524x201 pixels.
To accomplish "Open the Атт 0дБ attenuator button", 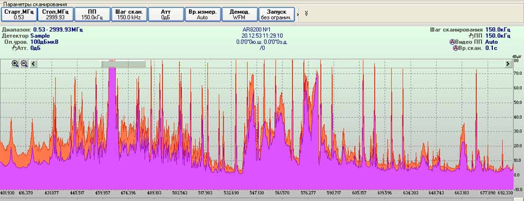I will click(166, 14).
